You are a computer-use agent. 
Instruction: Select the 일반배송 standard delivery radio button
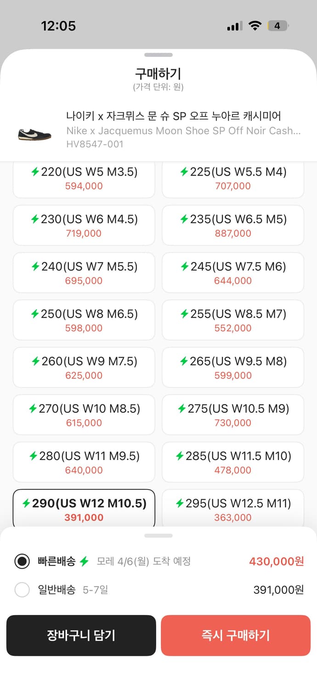pos(22,590)
